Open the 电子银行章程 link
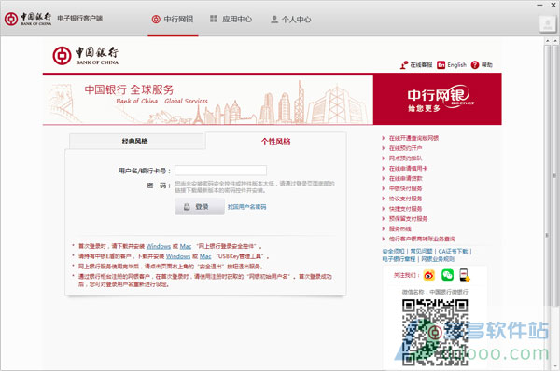Screen dimensions: 560x371 pyautogui.click(x=399, y=259)
